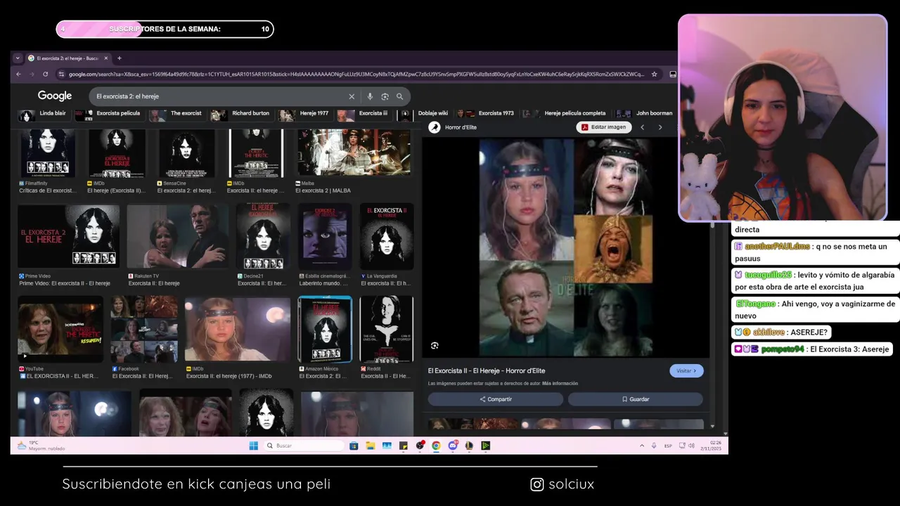
Task: Open the green play-arrow taskbar app
Action: 485,446
